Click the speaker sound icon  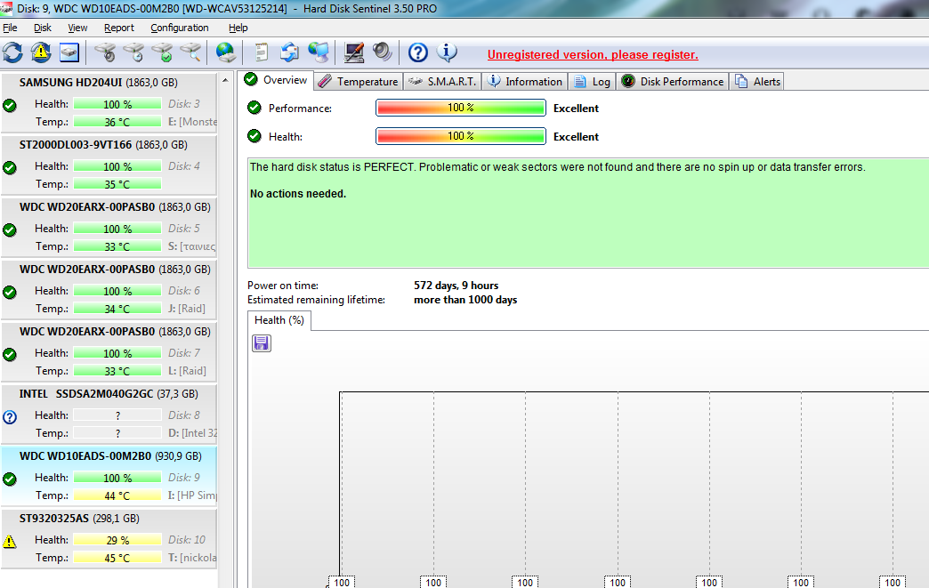(x=383, y=52)
